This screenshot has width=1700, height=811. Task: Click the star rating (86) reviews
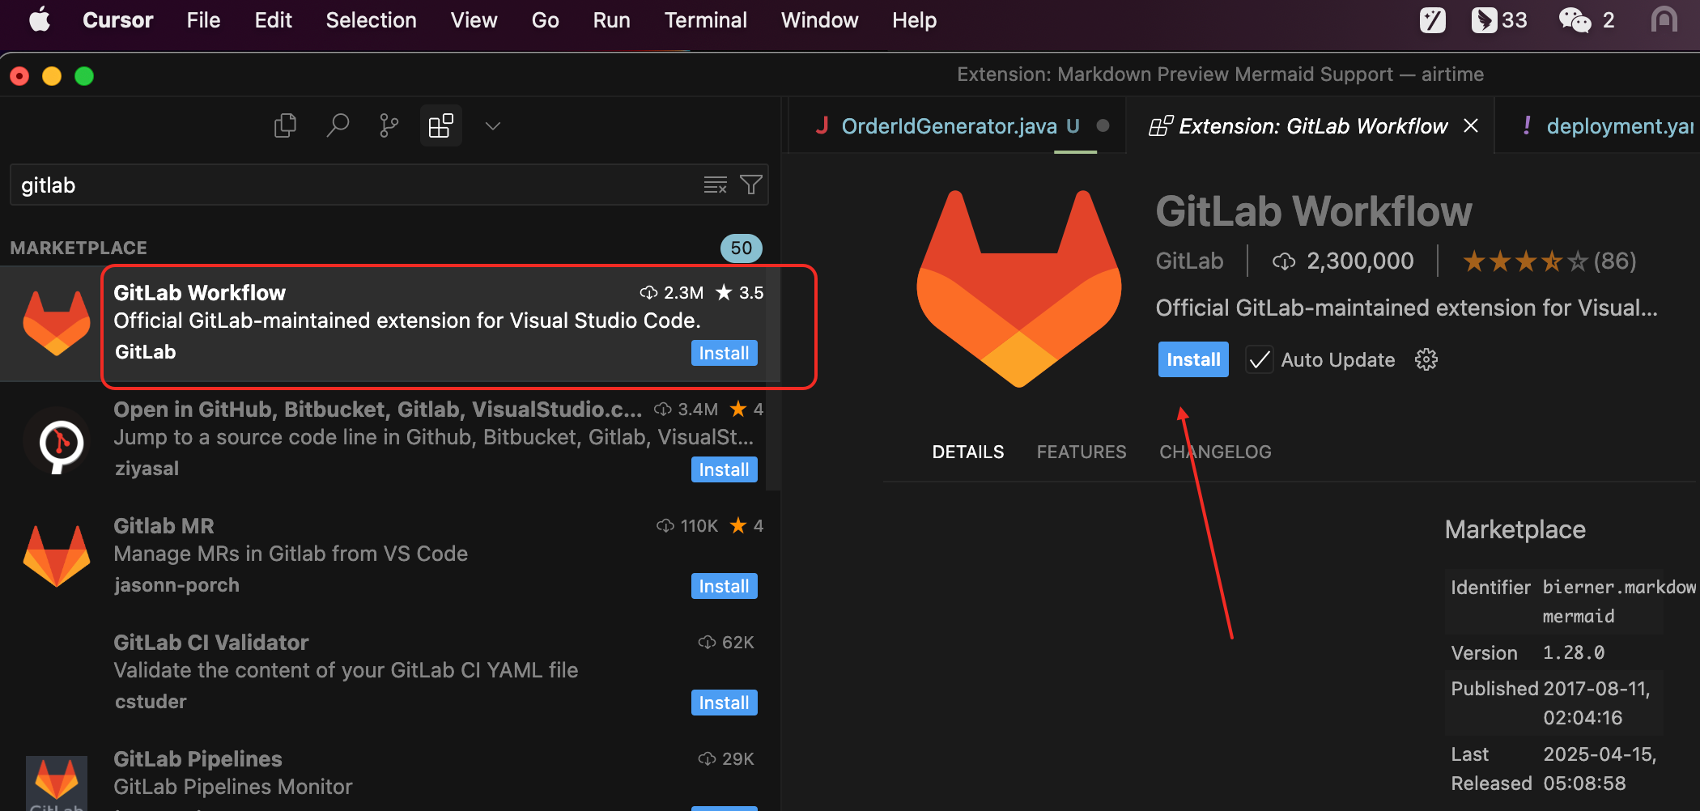[1549, 261]
